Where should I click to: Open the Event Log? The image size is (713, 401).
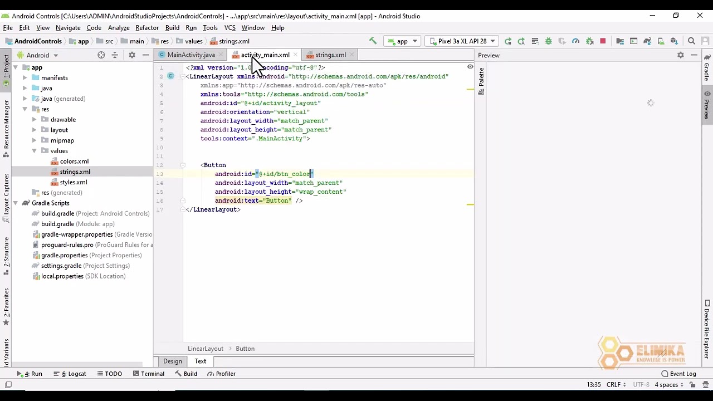click(679, 374)
